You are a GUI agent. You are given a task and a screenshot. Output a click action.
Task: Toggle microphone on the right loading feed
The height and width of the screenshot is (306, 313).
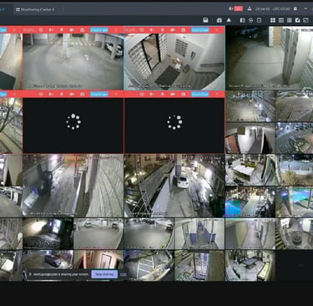tap(163, 94)
